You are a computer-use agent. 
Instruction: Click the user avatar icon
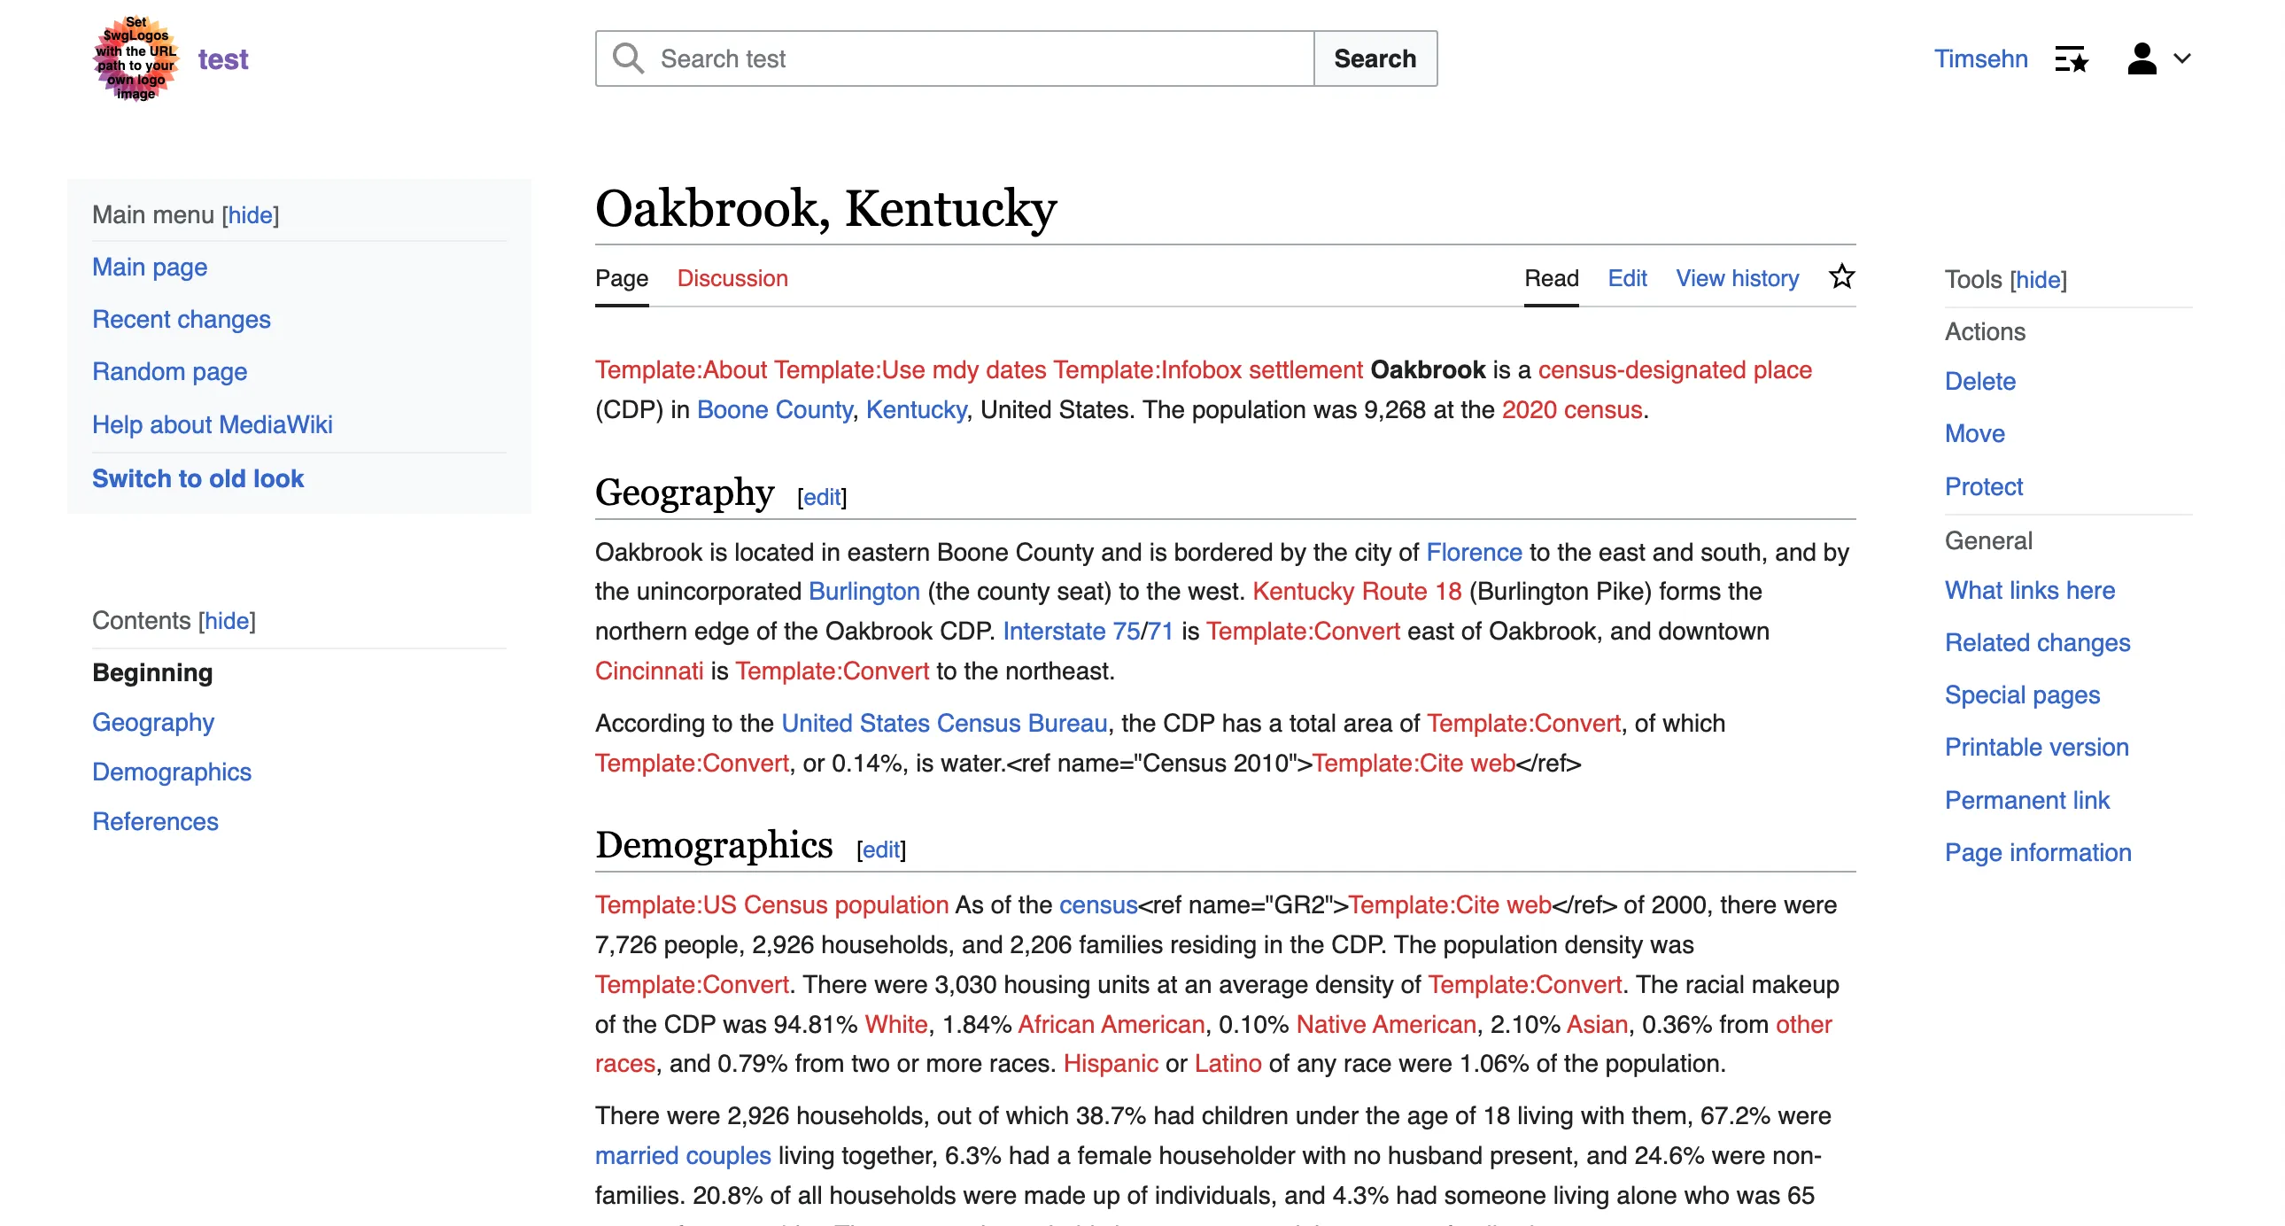[2143, 58]
